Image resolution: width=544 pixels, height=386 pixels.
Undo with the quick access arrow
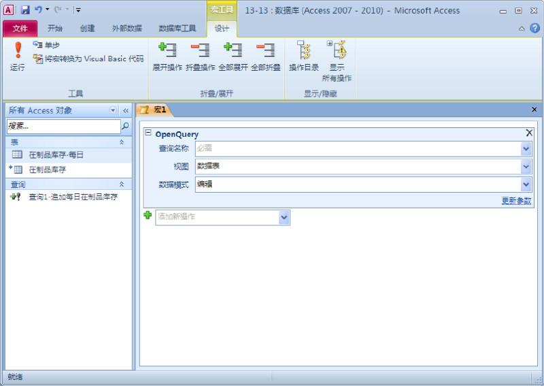pyautogui.click(x=38, y=10)
